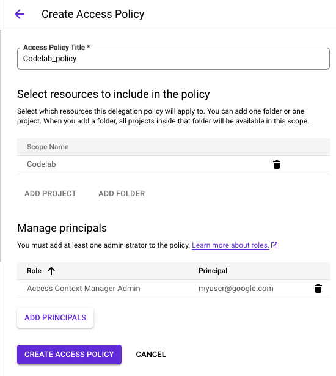Click the Manage principals heading
The width and height of the screenshot is (336, 376).
[62, 228]
